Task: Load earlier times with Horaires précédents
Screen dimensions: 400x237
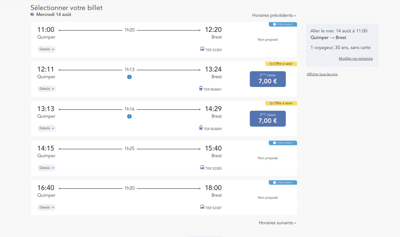Action: pos(274,15)
